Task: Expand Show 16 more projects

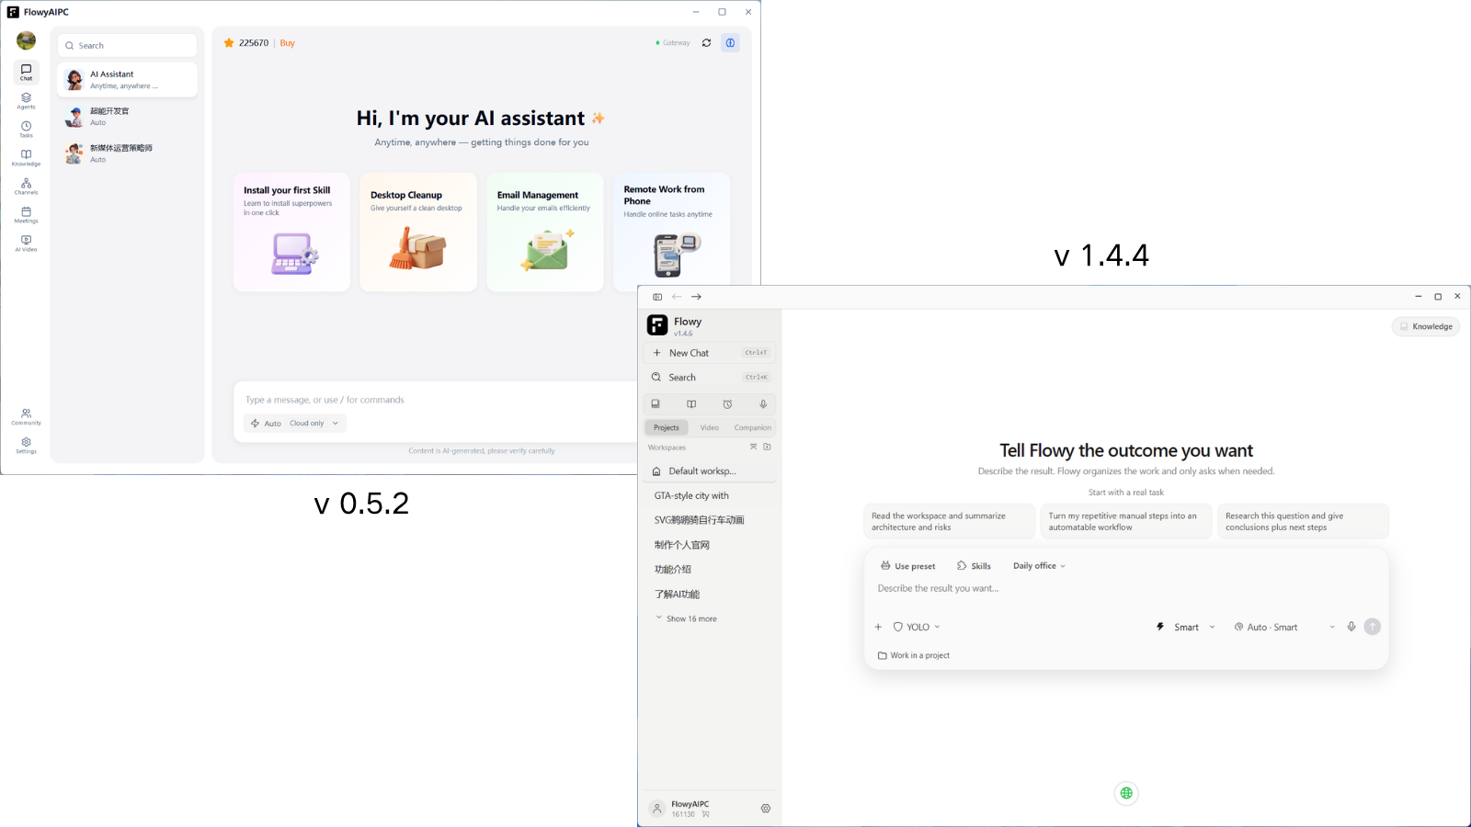Action: [686, 618]
